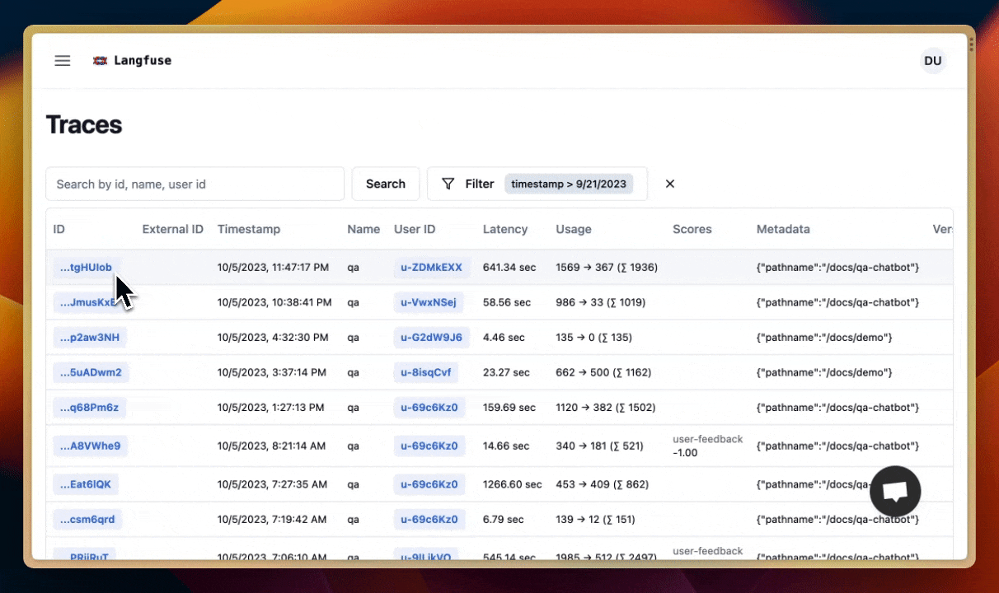Image resolution: width=999 pixels, height=593 pixels.
Task: Clear the filter with the X icon
Action: [x=670, y=184]
